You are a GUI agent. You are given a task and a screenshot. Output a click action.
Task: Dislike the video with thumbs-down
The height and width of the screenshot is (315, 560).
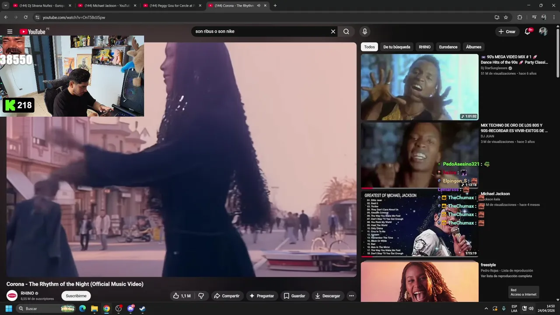(201, 296)
